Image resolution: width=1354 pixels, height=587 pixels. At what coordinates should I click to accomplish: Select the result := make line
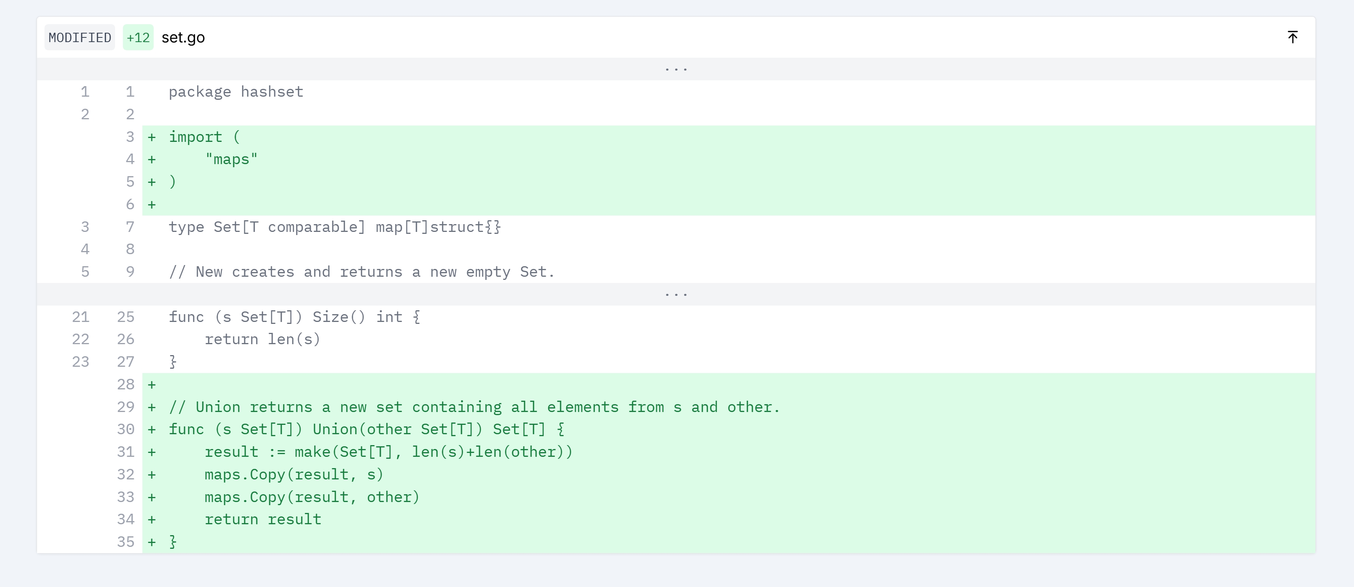[x=388, y=452]
